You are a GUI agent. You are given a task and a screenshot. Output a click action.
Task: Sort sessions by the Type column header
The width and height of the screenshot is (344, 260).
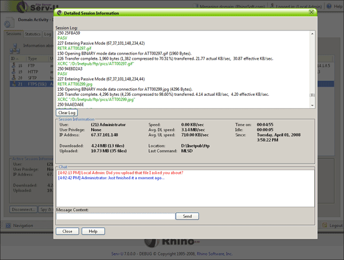(x=37, y=59)
